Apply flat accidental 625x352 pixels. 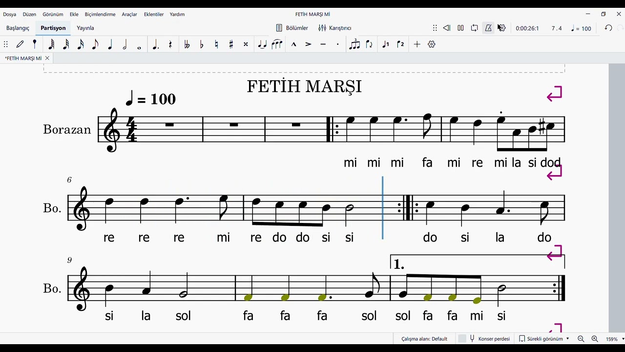point(202,44)
